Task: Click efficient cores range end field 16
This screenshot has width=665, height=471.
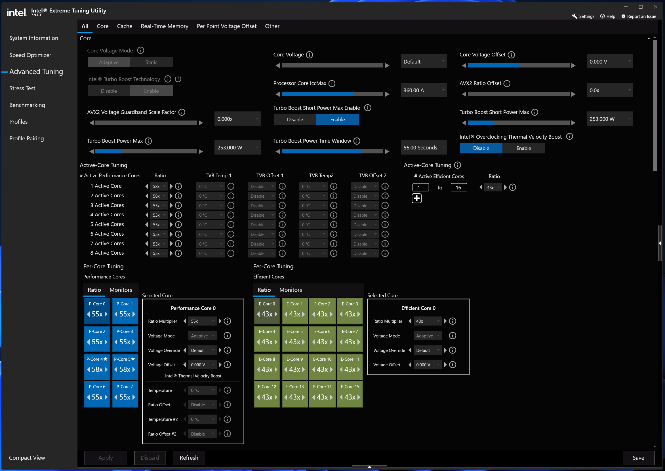Action: click(459, 188)
